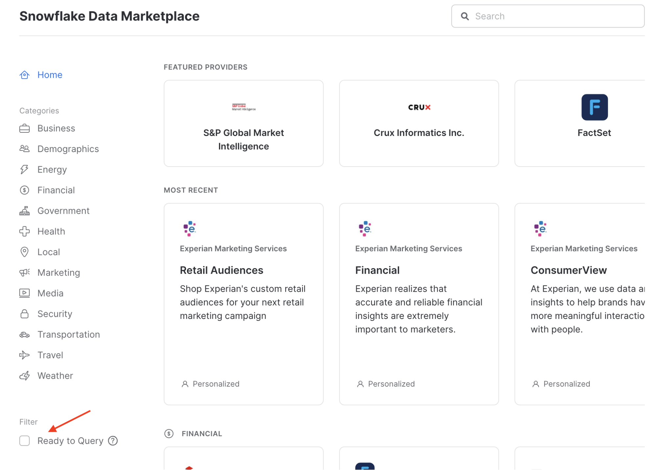Select the Financial category
Screen dimensions: 657x470
point(56,190)
